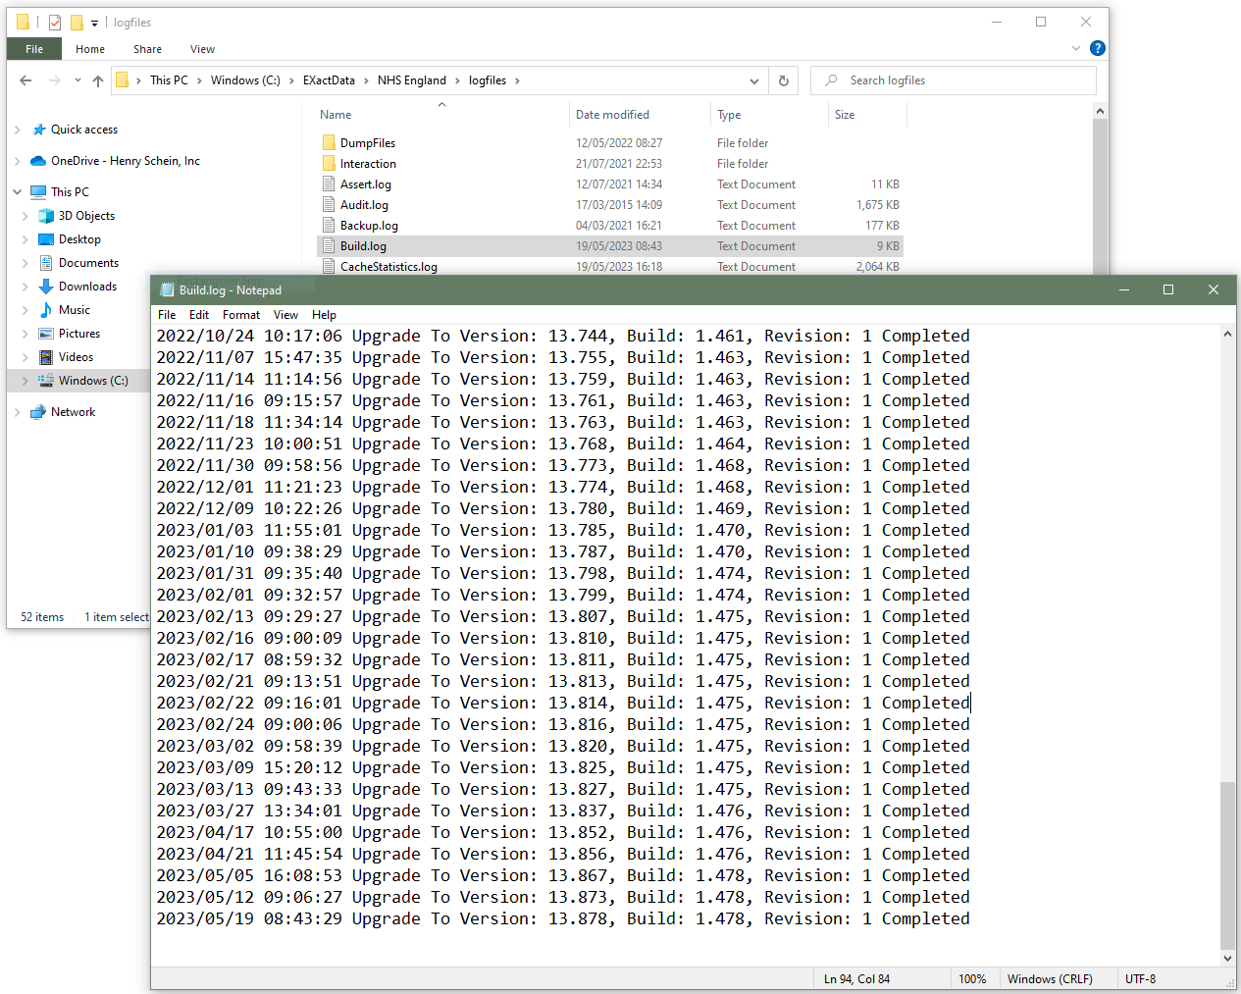Select the Windows (C:) drive icon
This screenshot has width=1241, height=994.
pyautogui.click(x=46, y=381)
